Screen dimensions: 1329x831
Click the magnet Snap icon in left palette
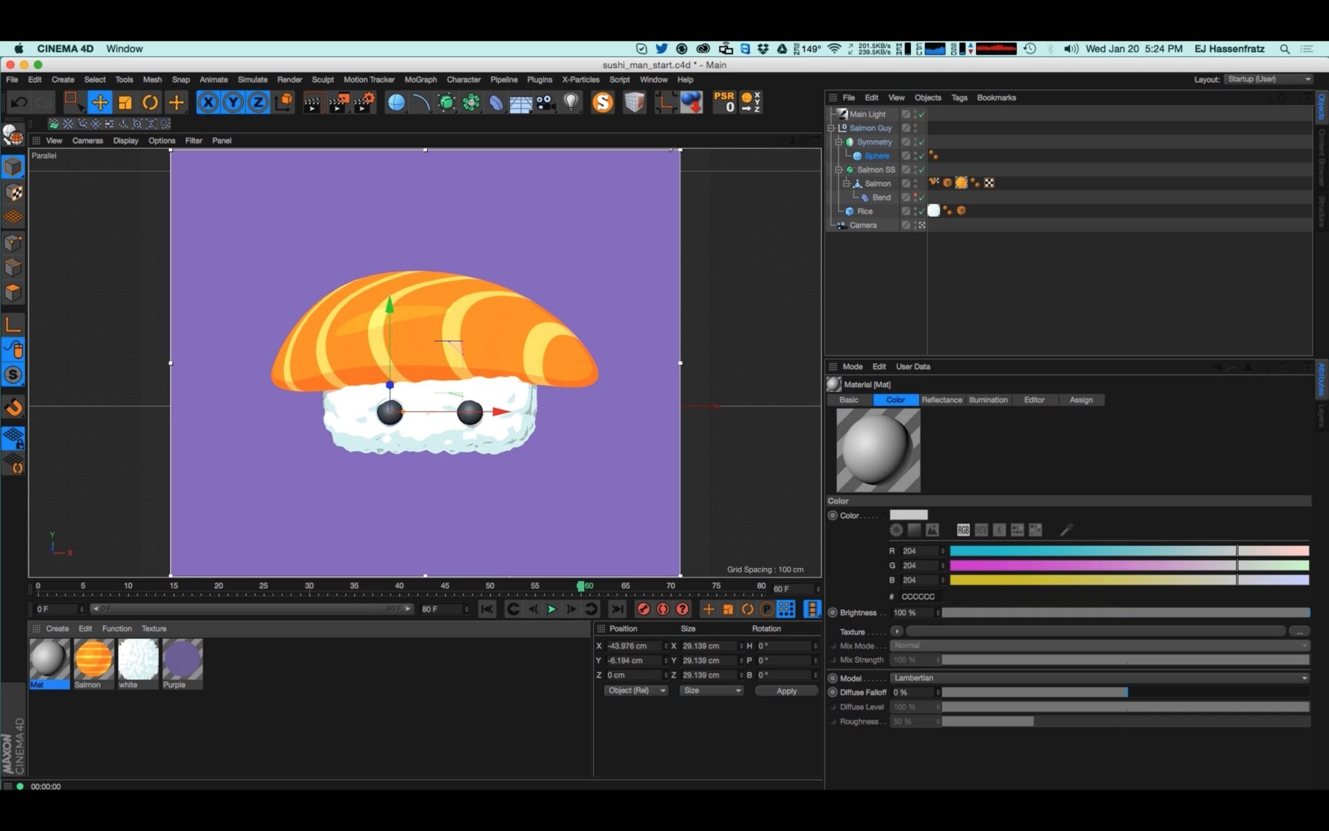click(x=13, y=407)
